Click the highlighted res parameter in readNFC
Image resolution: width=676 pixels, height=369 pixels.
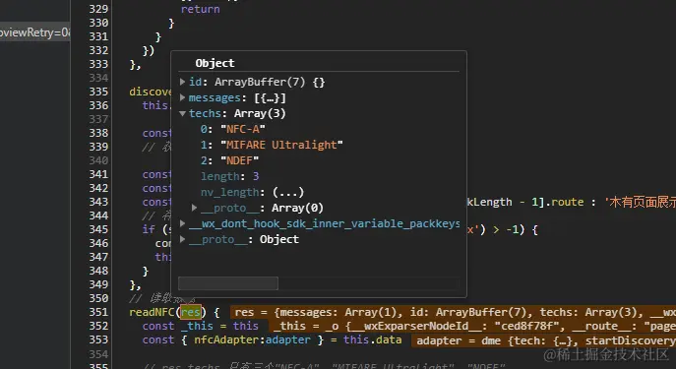click(191, 312)
